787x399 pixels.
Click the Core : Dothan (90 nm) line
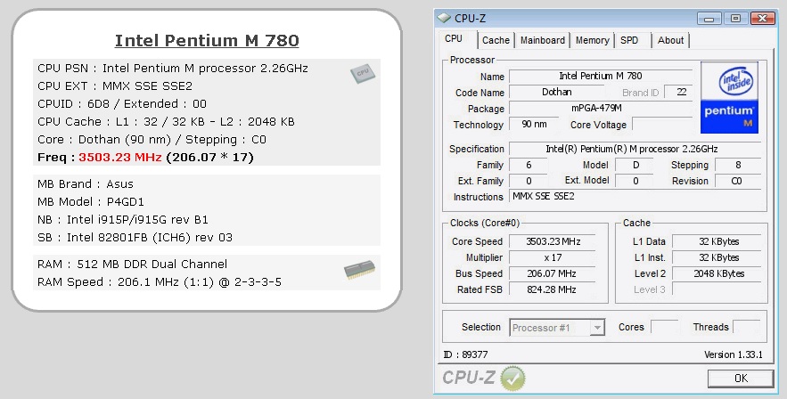pos(152,140)
